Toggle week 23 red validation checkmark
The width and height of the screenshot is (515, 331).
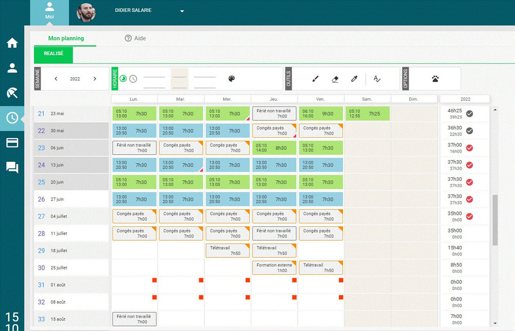470,148
